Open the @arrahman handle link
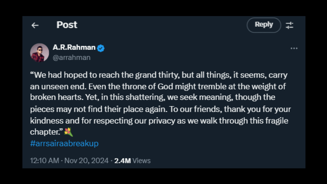The image size is (327, 184). (x=71, y=58)
